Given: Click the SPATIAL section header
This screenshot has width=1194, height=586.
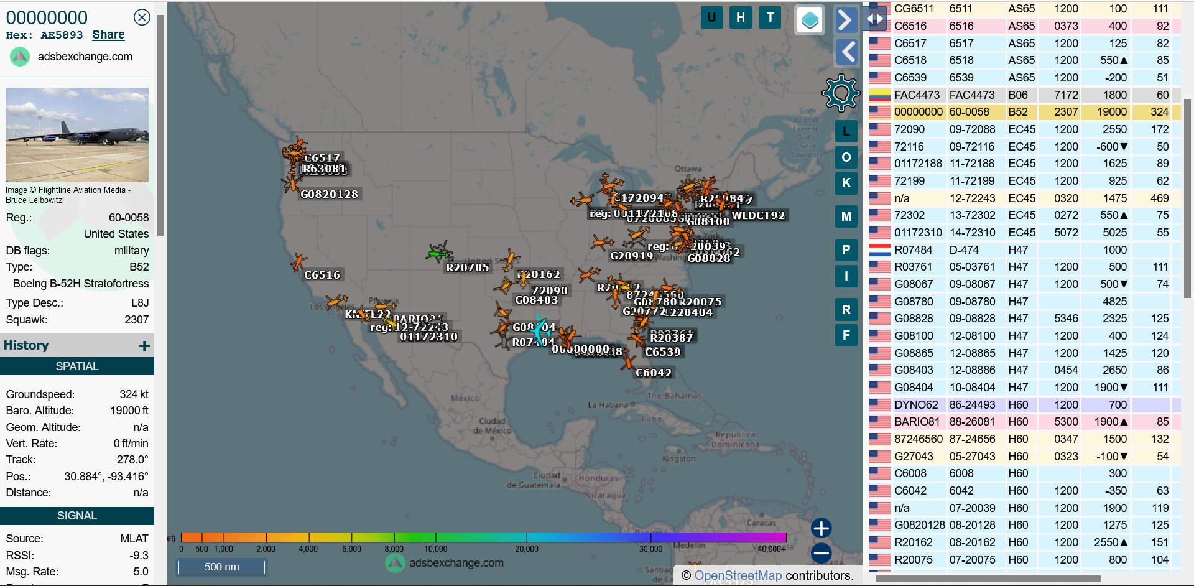Looking at the screenshot, I should click(77, 366).
